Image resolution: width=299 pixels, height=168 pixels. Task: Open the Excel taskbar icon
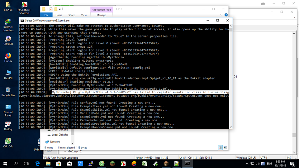(x=145, y=164)
